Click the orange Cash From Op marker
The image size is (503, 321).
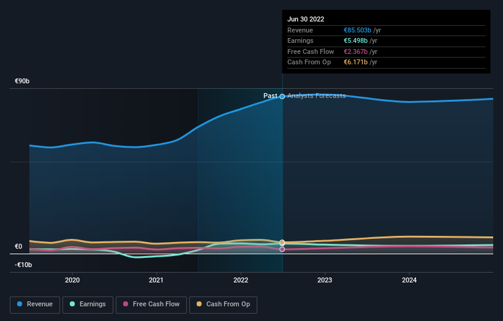pyautogui.click(x=282, y=242)
